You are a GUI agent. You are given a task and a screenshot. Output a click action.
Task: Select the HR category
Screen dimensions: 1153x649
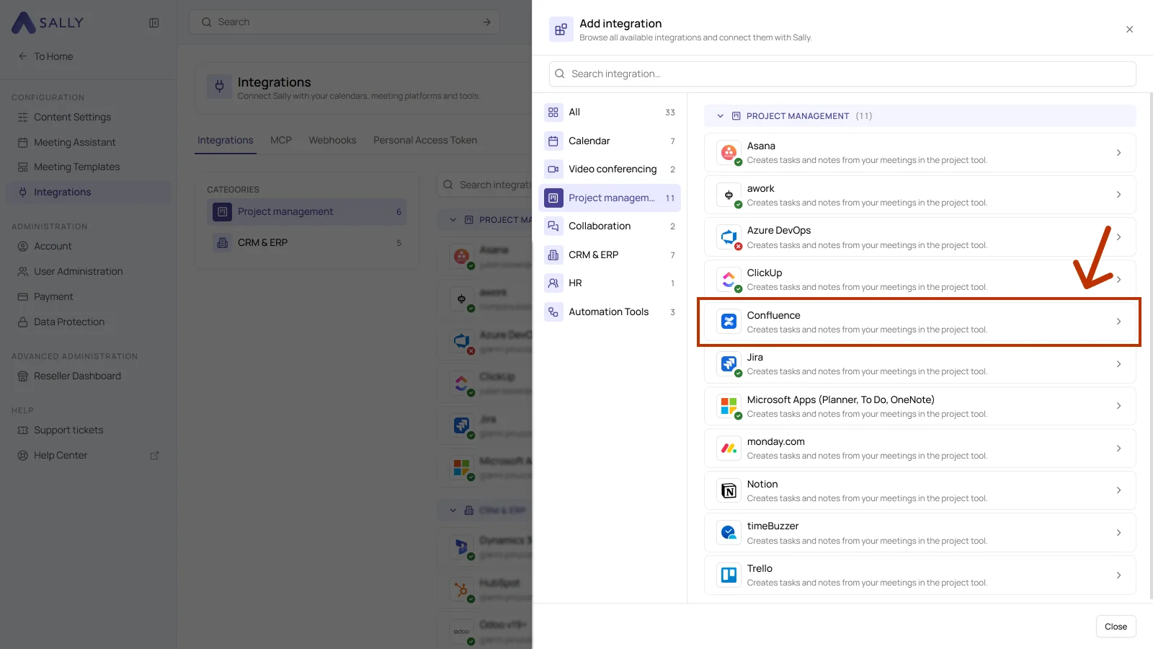tap(610, 283)
